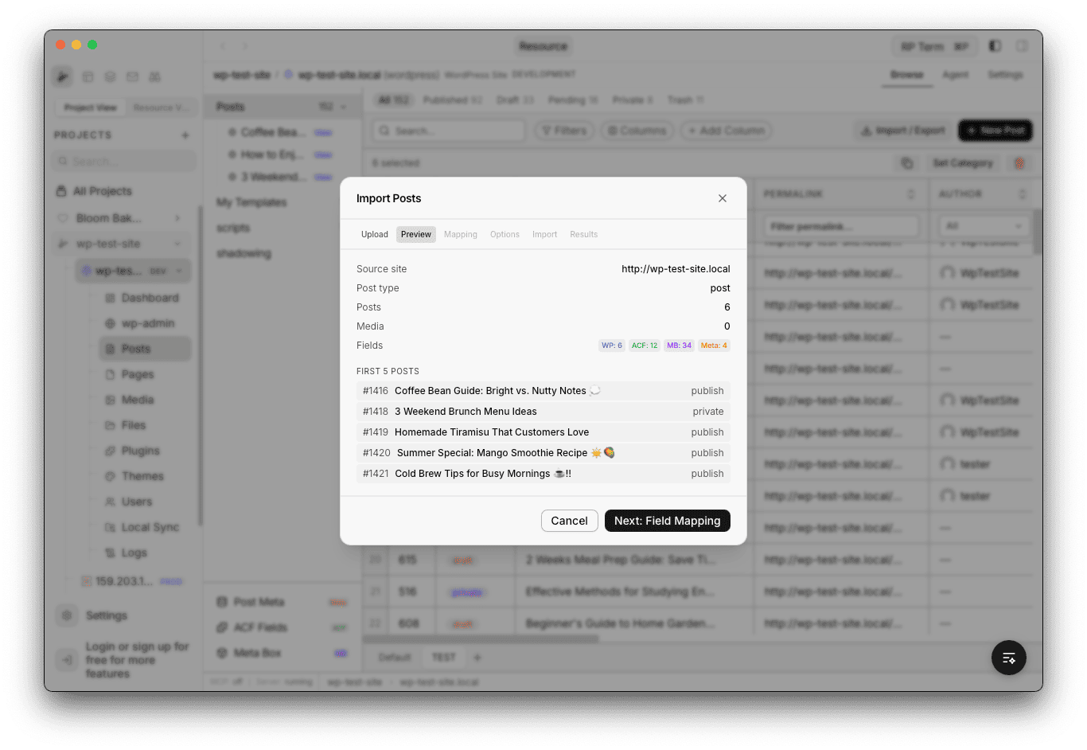Open the package box icon in the sidebar toolbar
1087x750 pixels.
pyautogui.click(x=88, y=76)
